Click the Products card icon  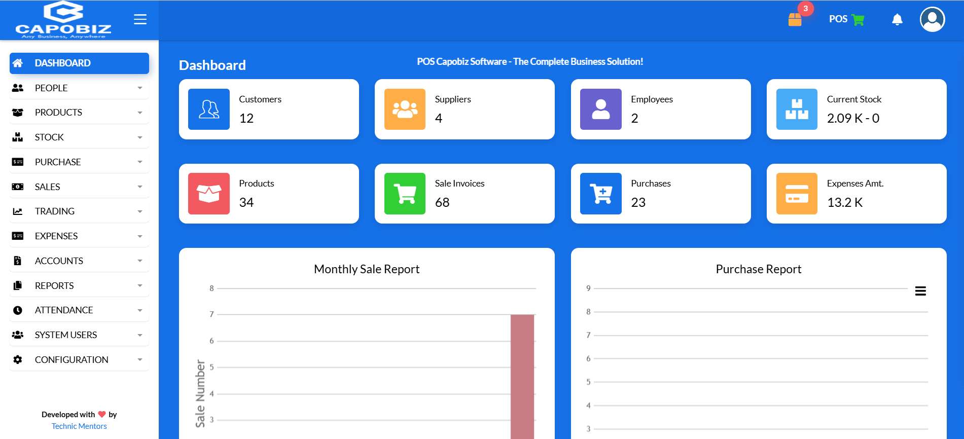[209, 194]
